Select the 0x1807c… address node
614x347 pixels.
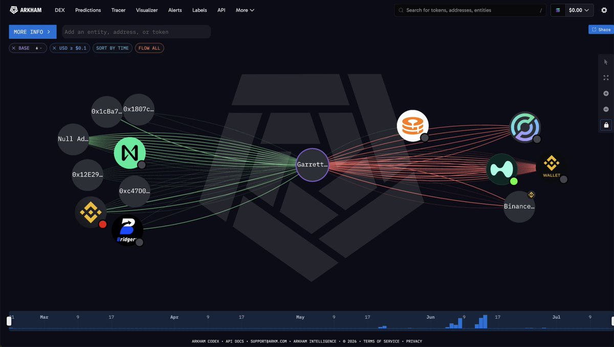click(139, 109)
